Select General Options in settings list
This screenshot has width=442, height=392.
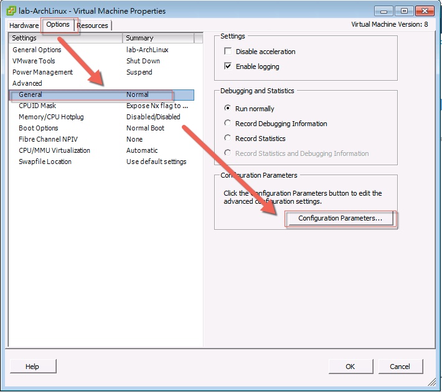click(37, 50)
